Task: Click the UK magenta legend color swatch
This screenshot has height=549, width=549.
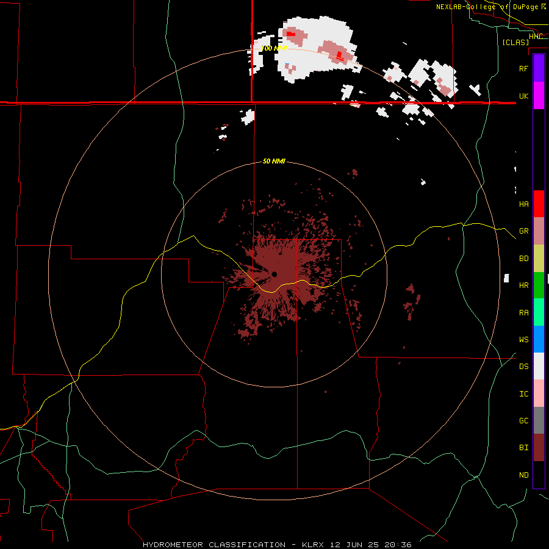Action: point(539,96)
